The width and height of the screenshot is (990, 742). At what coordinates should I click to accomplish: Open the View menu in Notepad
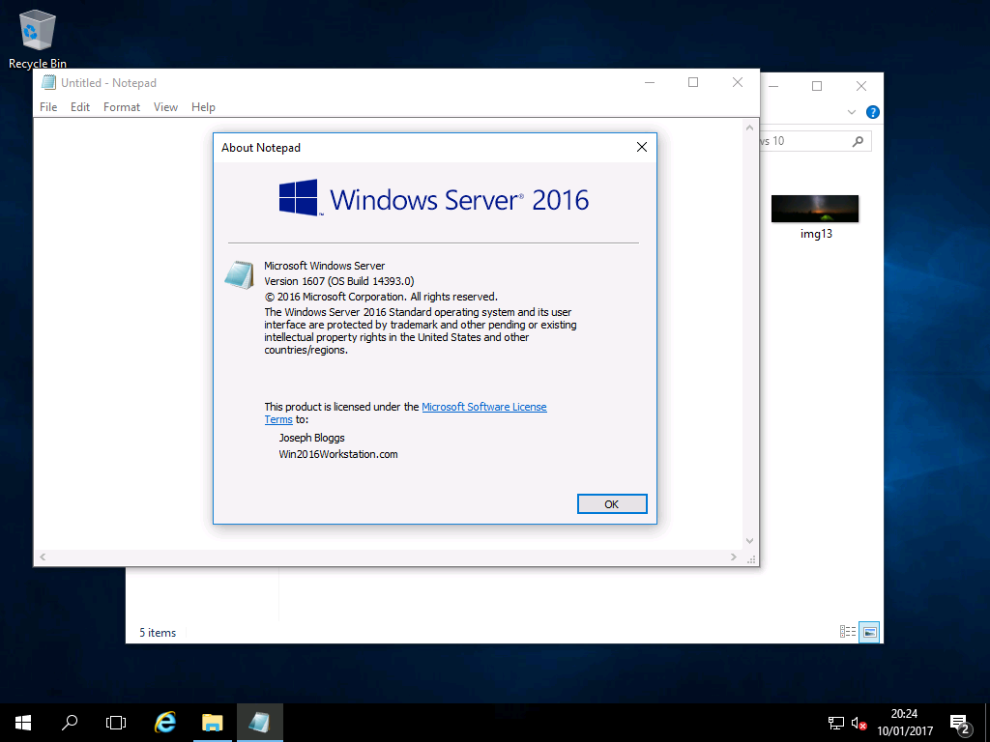[165, 107]
